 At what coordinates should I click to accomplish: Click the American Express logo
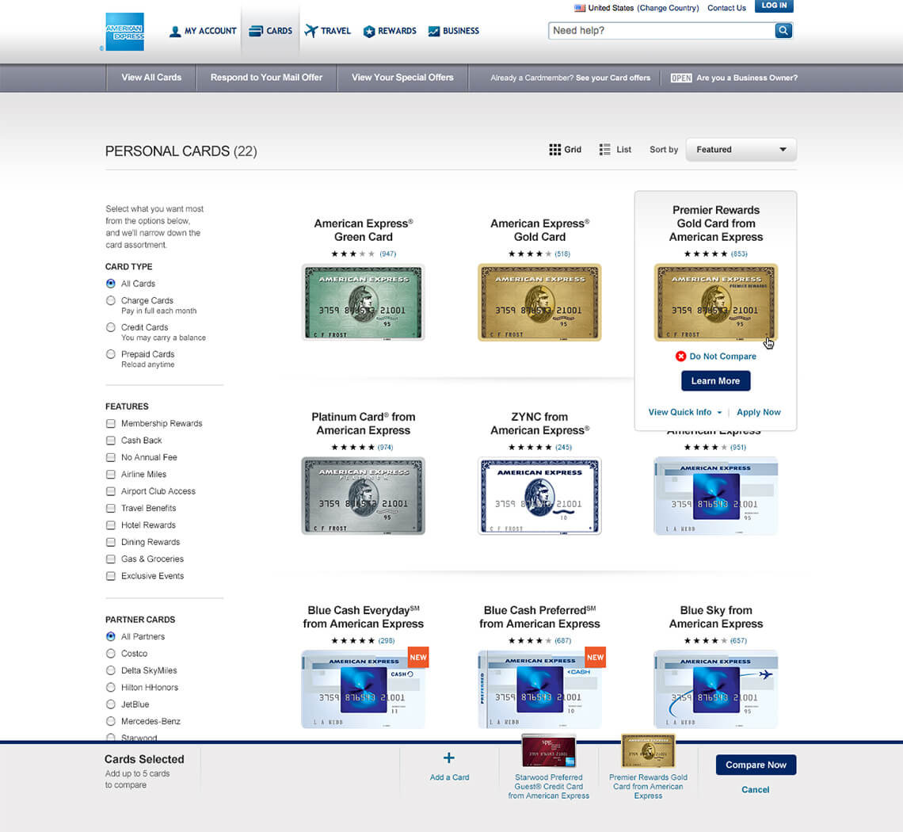click(x=124, y=32)
